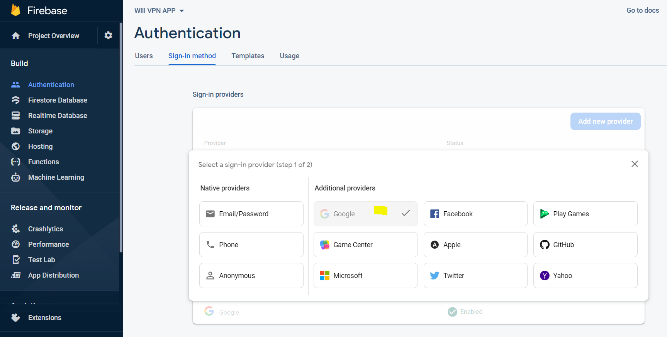Click the Crashlytics bug icon
This screenshot has width=667, height=337.
pyautogui.click(x=15, y=229)
